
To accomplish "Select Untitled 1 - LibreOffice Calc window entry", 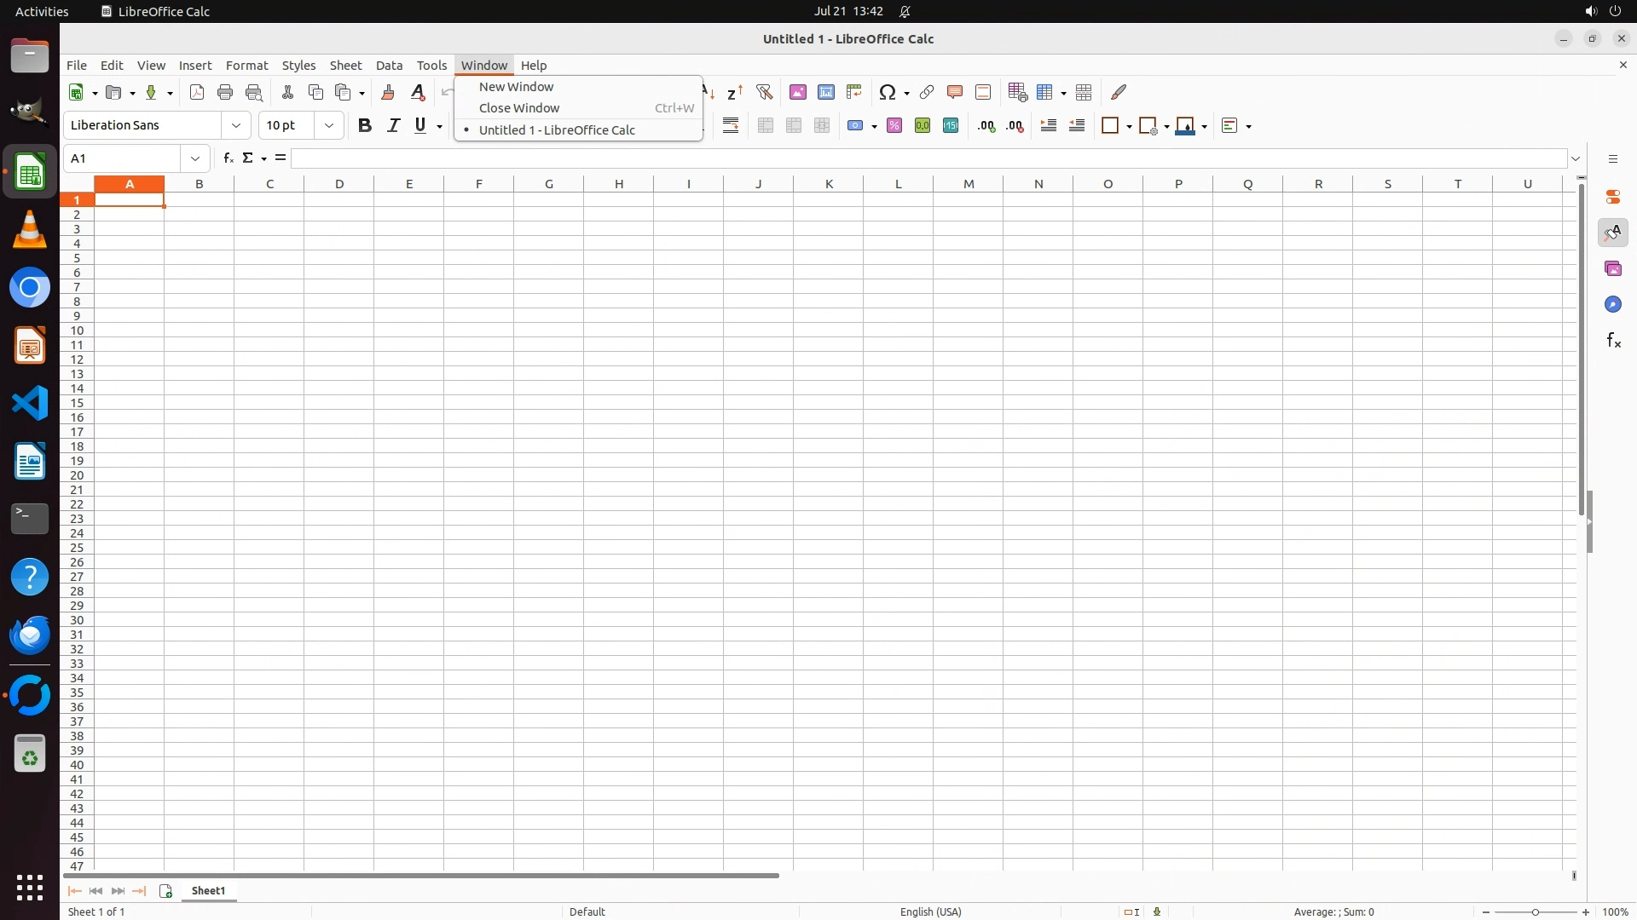I will click(x=557, y=130).
